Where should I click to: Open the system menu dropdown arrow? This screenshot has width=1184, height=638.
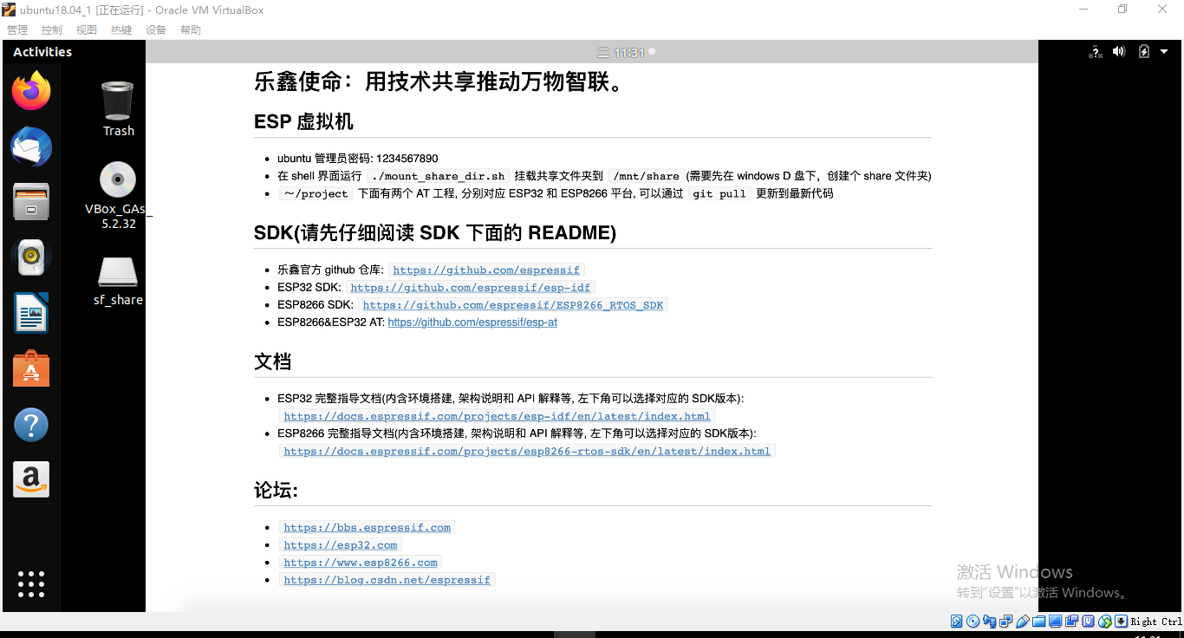pos(1166,51)
